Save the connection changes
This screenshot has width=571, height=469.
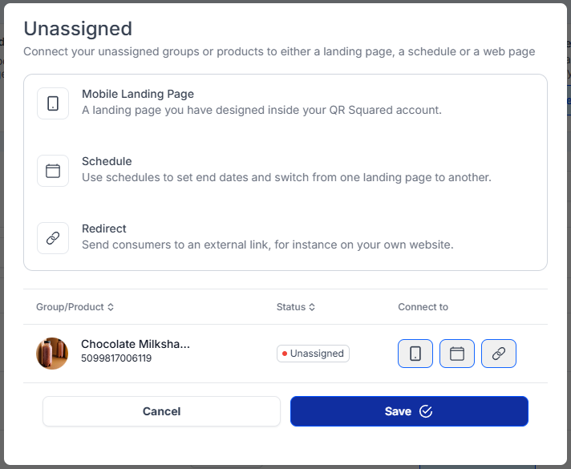(409, 411)
